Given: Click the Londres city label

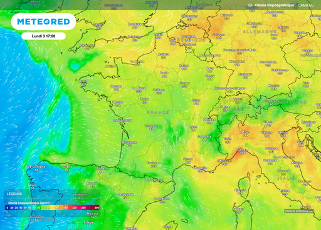Looking at the screenshot, I should pyautogui.click(x=135, y=24).
